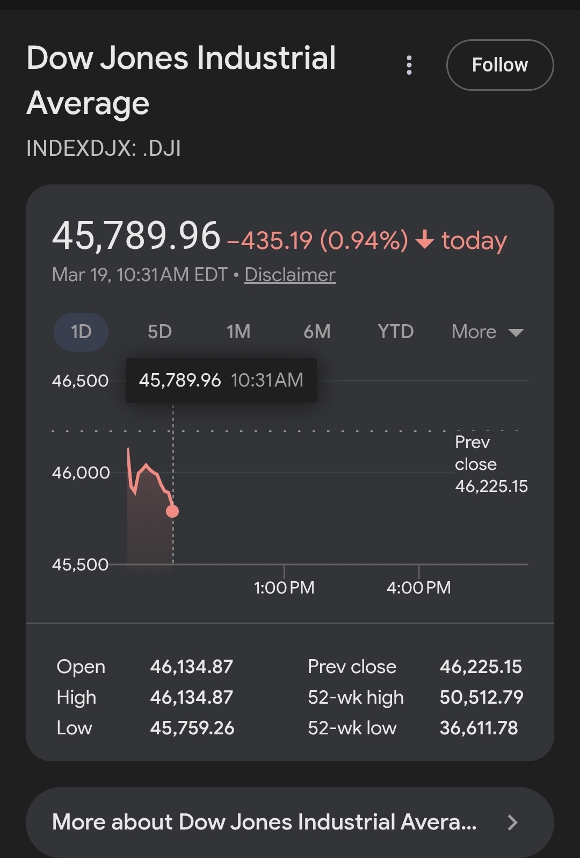Click the chevron arrow beside More about
The width and height of the screenshot is (580, 858).
[x=512, y=822]
